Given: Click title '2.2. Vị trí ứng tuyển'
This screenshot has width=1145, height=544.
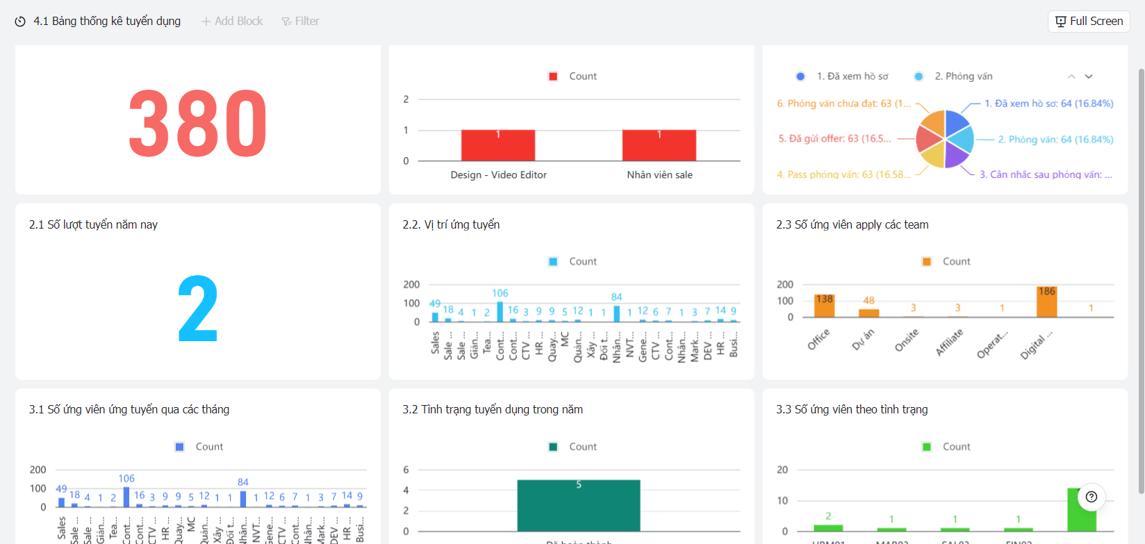Looking at the screenshot, I should click(x=451, y=224).
